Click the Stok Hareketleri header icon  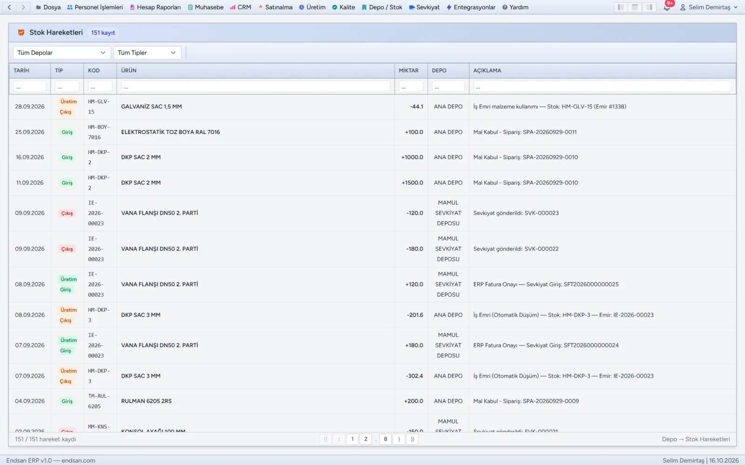pyautogui.click(x=21, y=33)
